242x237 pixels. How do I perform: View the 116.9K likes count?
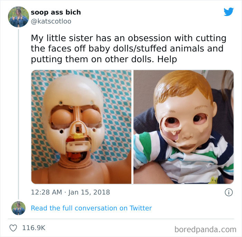(34, 228)
